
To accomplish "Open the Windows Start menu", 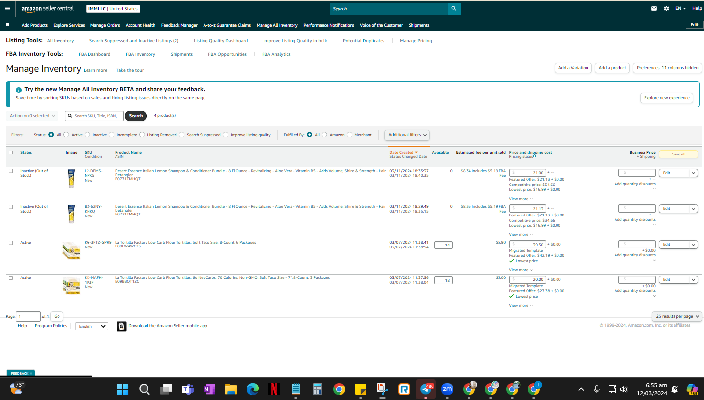I will pos(122,390).
